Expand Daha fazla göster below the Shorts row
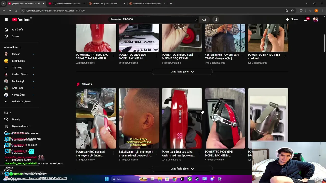Image resolution: width=326 pixels, height=183 pixels. click(x=182, y=169)
